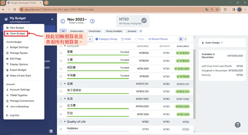Click the Enter a note field
The width and height of the screenshot is (248, 135).
point(77,23)
